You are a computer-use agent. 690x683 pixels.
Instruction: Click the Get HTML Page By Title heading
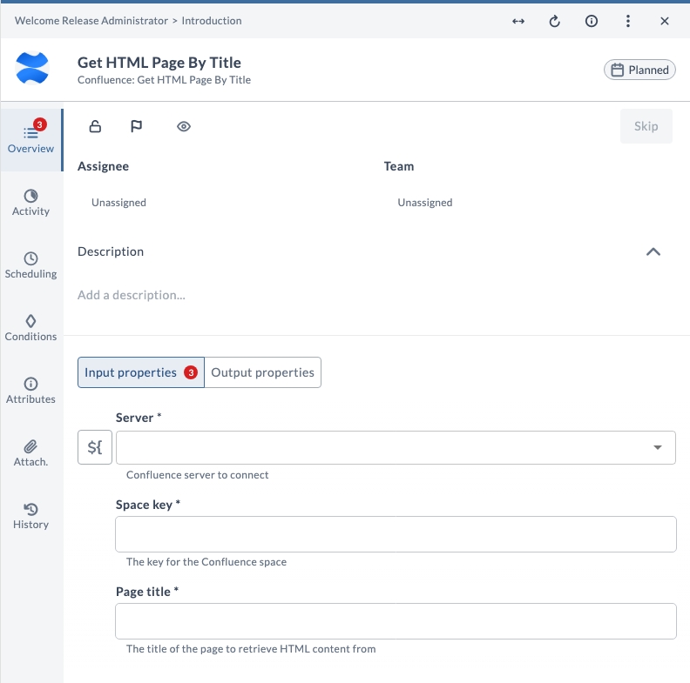click(x=159, y=63)
